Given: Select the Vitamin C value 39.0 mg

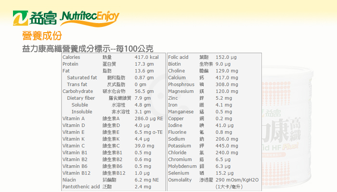Looking at the screenshot, I should (x=144, y=146).
